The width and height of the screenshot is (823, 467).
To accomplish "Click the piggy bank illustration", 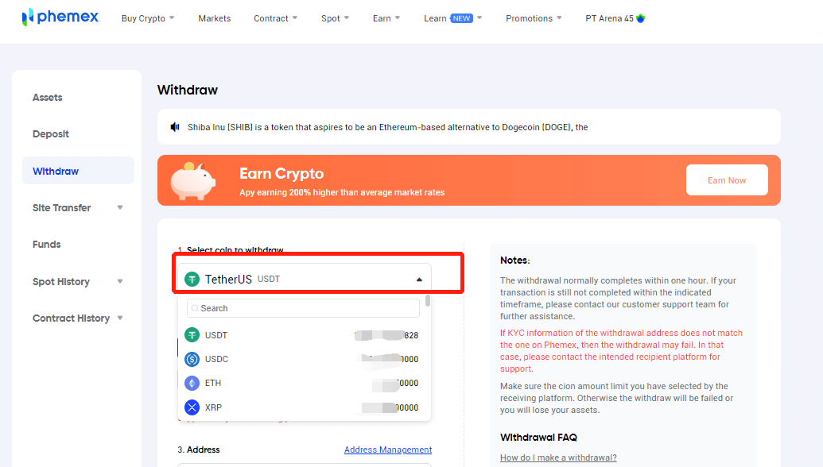I will tap(191, 180).
